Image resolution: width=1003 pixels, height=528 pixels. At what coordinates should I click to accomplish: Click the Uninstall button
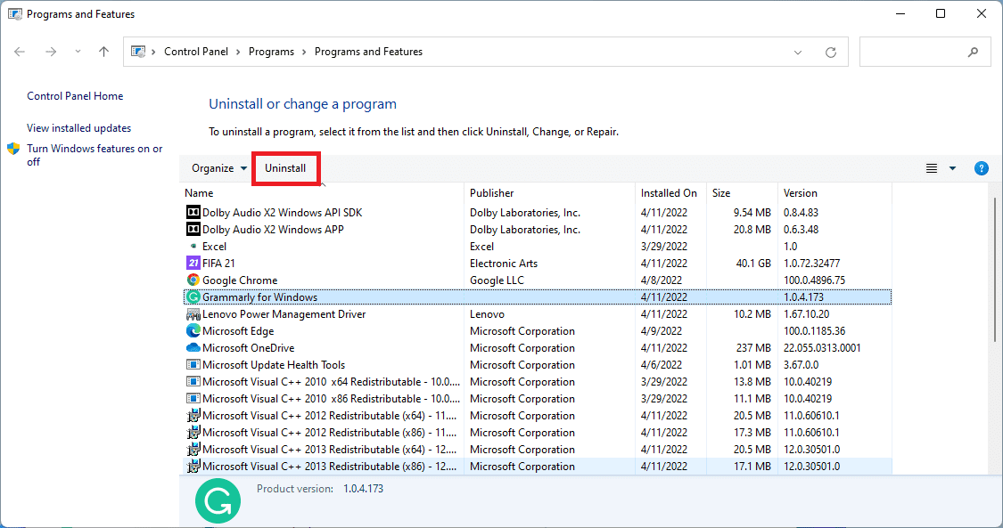click(285, 168)
